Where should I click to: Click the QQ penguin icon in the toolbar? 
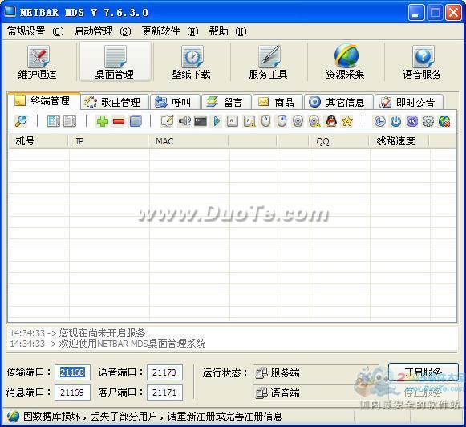point(330,121)
